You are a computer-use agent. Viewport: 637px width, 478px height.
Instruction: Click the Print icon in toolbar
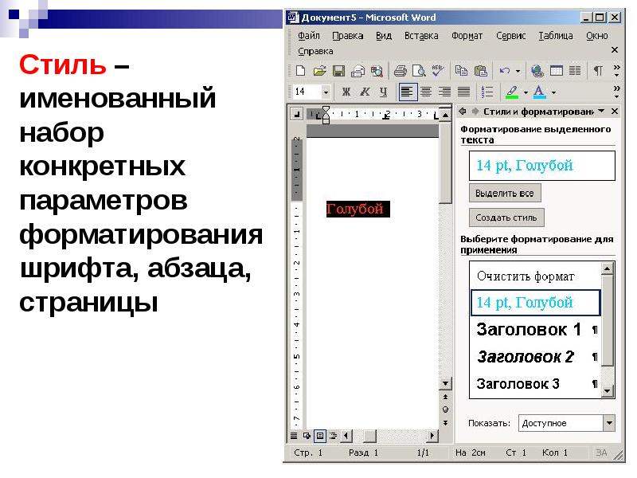pyautogui.click(x=401, y=71)
